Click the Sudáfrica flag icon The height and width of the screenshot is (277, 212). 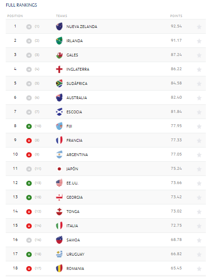pos(59,83)
